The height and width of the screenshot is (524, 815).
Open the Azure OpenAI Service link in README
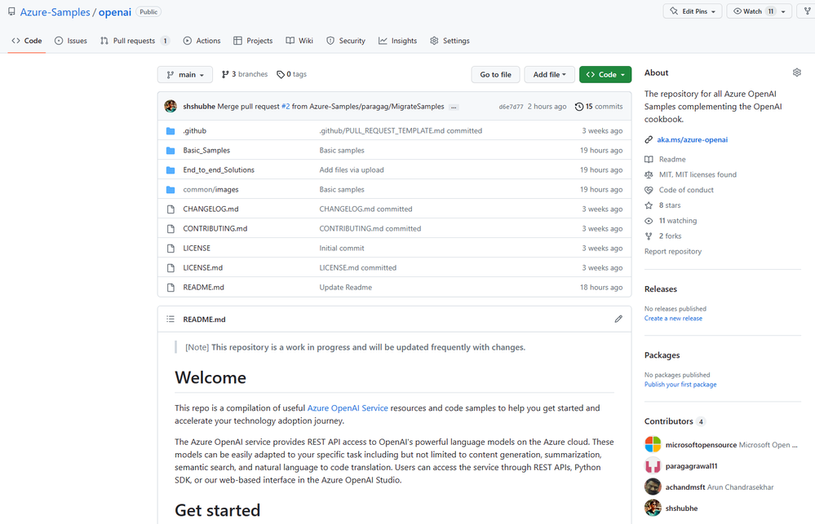[x=348, y=408]
